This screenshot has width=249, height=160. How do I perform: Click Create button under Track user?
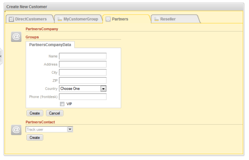35,138
